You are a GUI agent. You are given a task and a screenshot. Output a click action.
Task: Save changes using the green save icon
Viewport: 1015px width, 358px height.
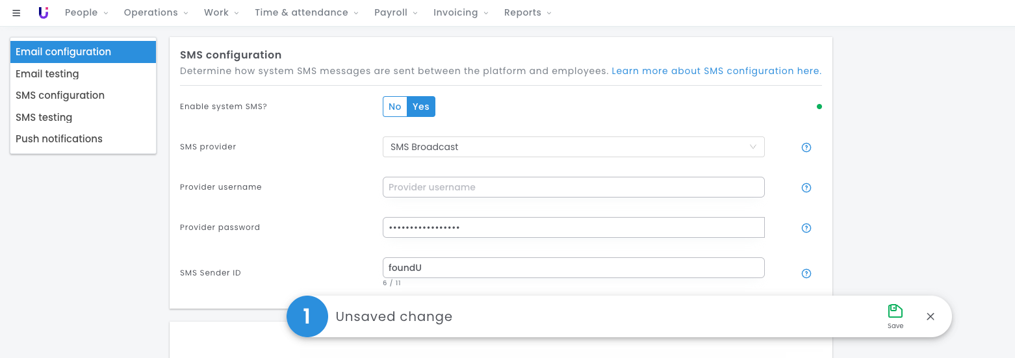[895, 316]
